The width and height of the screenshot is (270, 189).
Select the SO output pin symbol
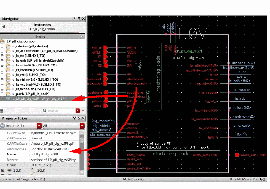(106, 65)
